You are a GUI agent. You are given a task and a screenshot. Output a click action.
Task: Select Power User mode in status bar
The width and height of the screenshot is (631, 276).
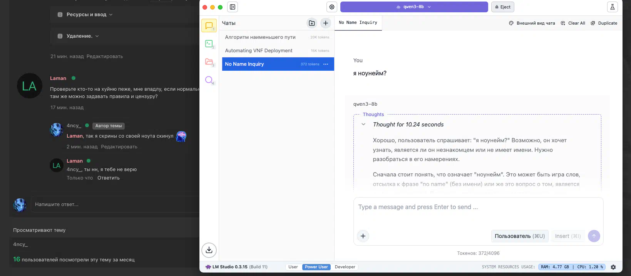coord(316,267)
